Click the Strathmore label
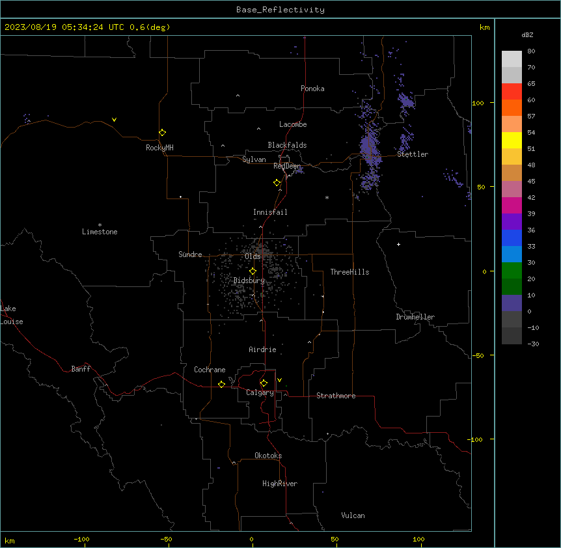 [336, 396]
